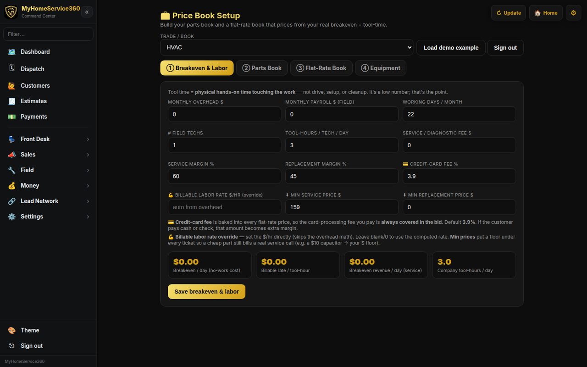The width and height of the screenshot is (587, 367).
Task: Go to the Equipment tab
Action: click(x=381, y=68)
